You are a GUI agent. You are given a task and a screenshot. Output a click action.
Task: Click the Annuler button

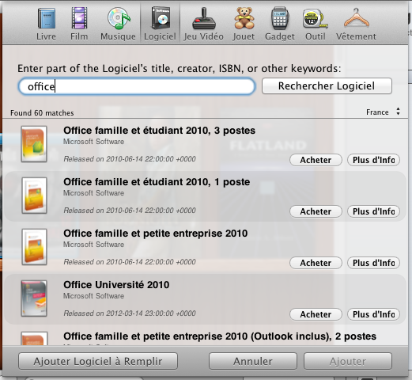(x=253, y=361)
